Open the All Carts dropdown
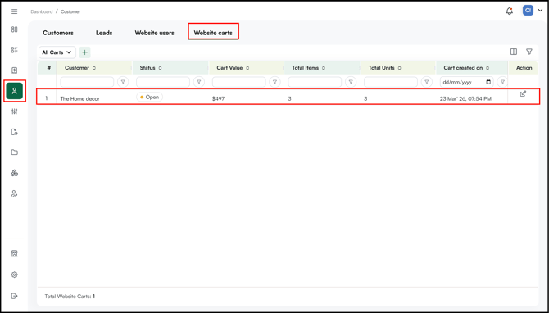Image resolution: width=549 pixels, height=313 pixels. point(57,52)
